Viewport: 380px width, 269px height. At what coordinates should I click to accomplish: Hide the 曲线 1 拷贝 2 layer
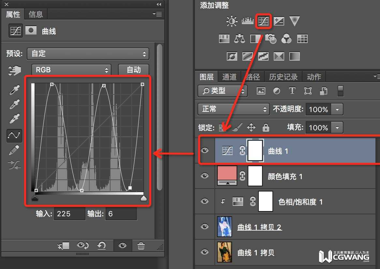click(205, 226)
